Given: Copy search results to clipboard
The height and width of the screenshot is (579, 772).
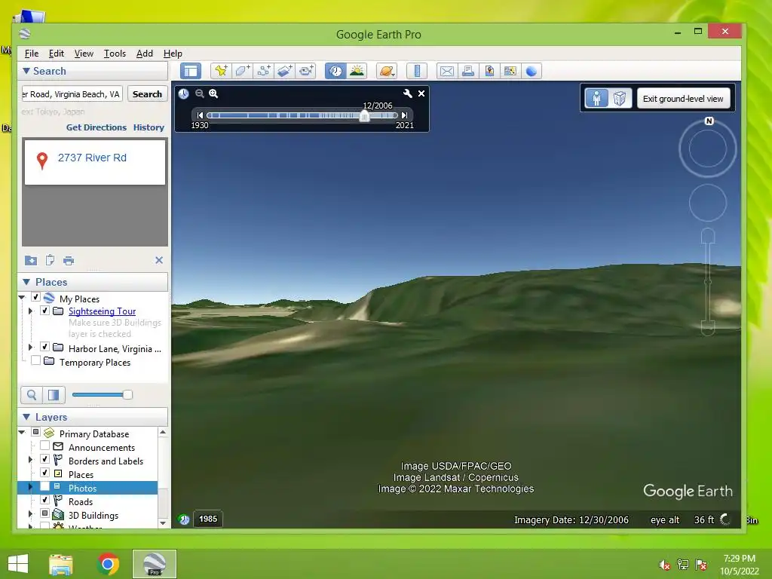Looking at the screenshot, I should (x=50, y=260).
